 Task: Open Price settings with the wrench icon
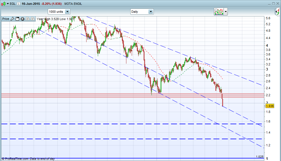(x=12, y=19)
